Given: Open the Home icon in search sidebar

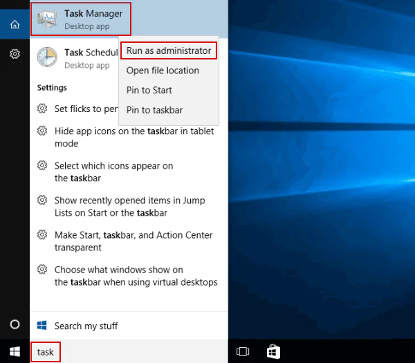Looking at the screenshot, I should [15, 24].
